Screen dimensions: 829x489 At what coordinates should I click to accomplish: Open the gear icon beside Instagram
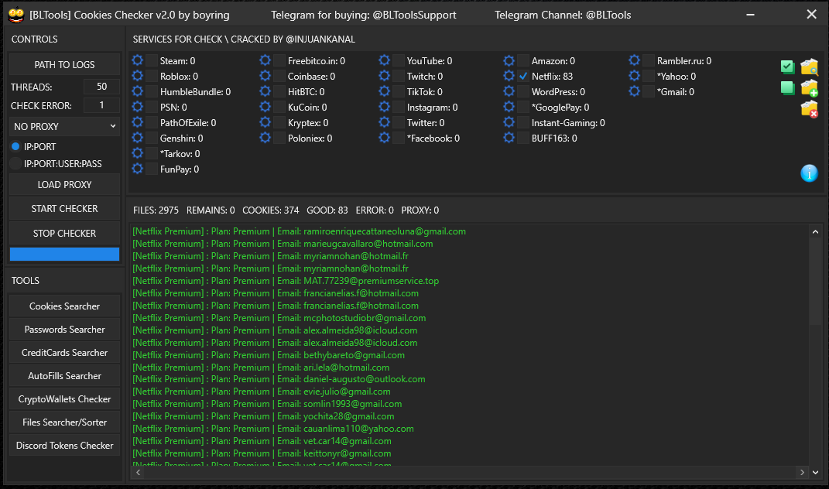385,107
